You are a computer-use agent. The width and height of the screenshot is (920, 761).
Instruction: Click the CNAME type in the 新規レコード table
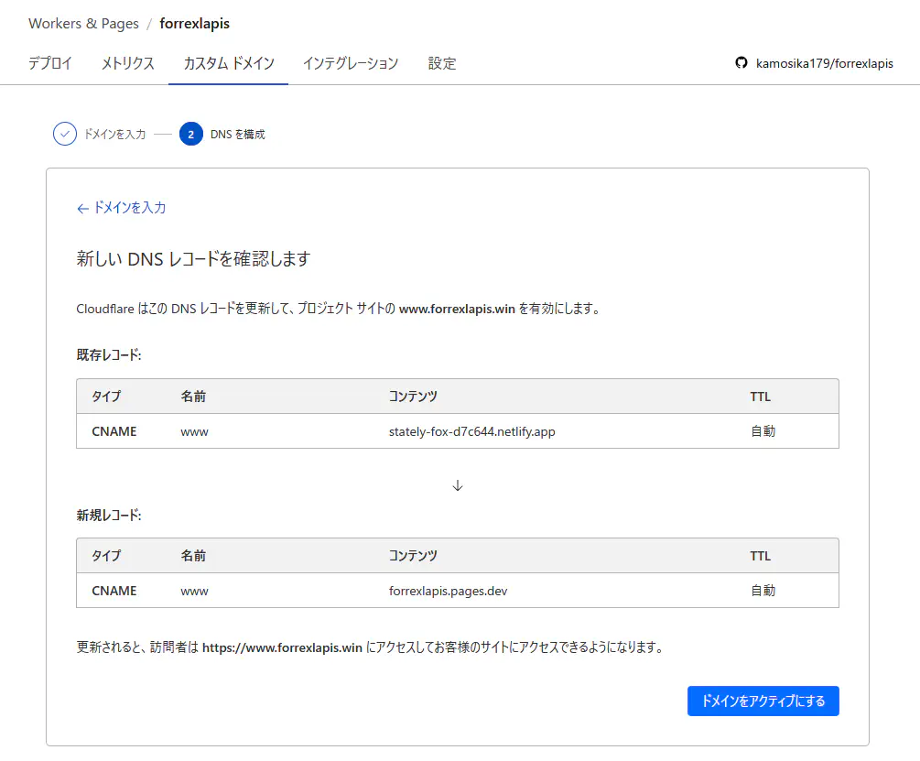[114, 591]
